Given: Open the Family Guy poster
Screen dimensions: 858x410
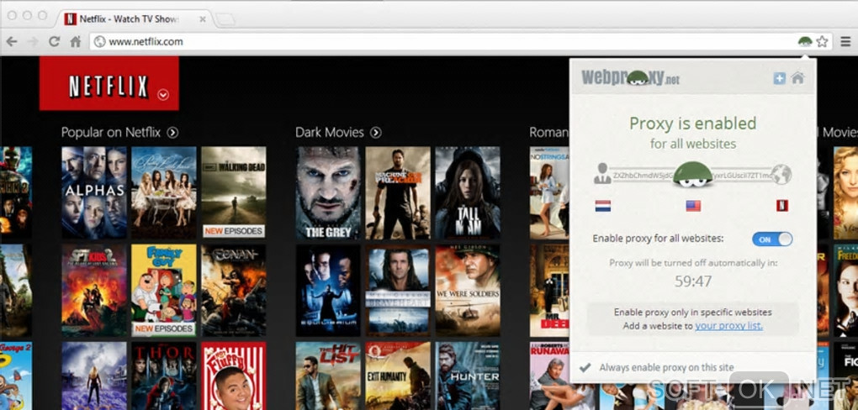Looking at the screenshot, I should [164, 291].
